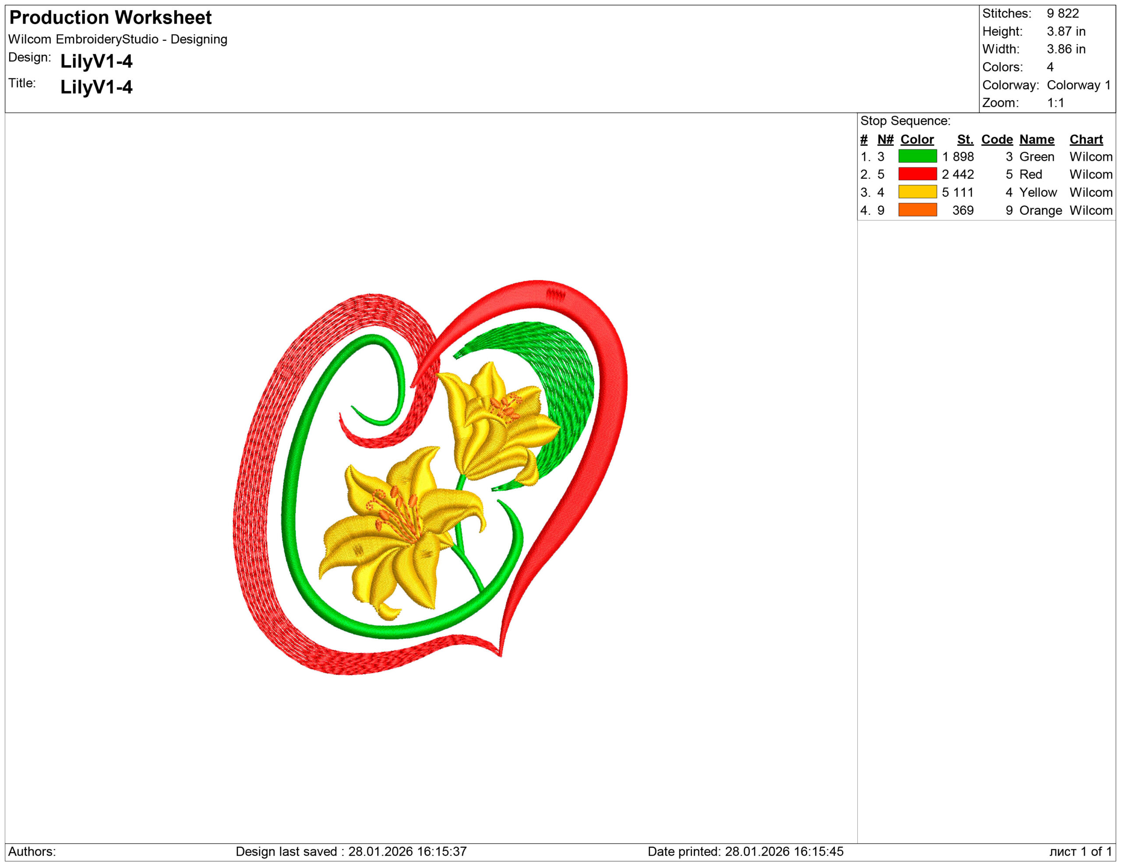Image resolution: width=1121 pixels, height=863 pixels.
Task: Click the Chart column header
Action: pos(1086,139)
